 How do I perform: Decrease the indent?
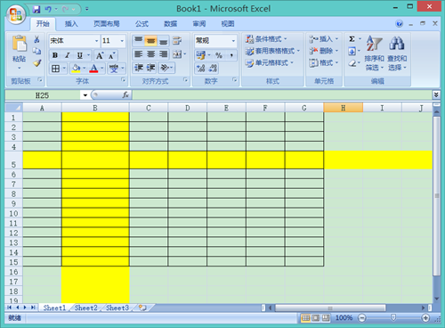pyautogui.click(x=139, y=68)
